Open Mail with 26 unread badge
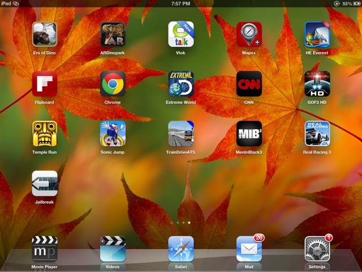The height and width of the screenshot is (272, 362). tap(249, 249)
